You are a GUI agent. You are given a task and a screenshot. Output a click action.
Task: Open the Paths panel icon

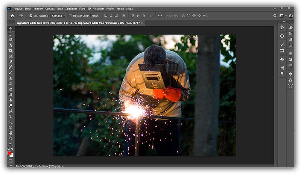tap(290, 86)
